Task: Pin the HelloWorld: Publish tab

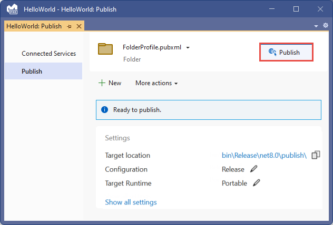Action: pos(69,26)
